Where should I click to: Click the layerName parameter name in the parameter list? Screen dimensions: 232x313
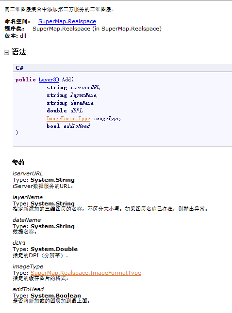coord(28,197)
